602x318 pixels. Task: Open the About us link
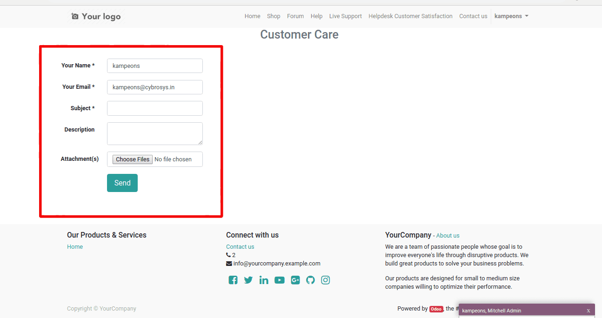click(448, 236)
